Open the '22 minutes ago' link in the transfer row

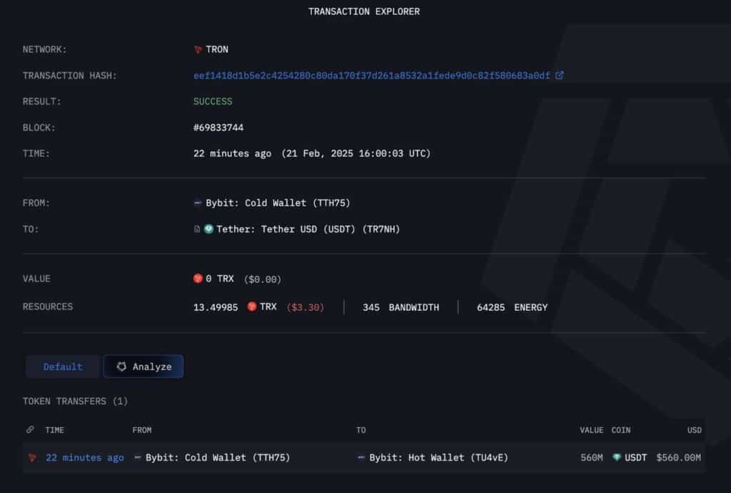coord(85,457)
